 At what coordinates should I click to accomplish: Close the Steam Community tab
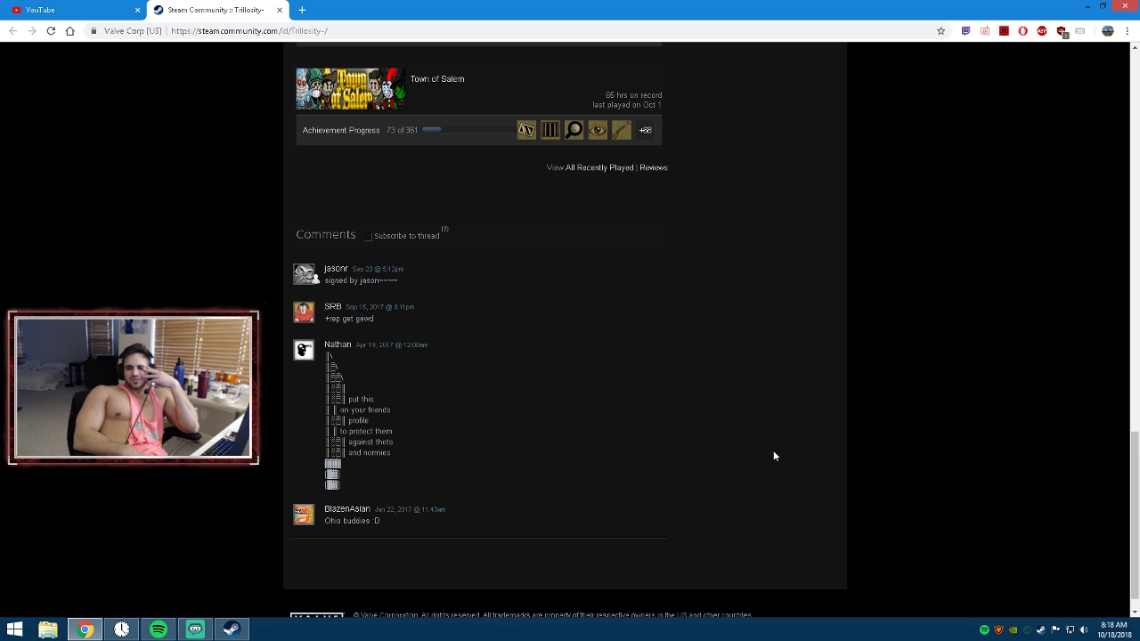point(280,10)
